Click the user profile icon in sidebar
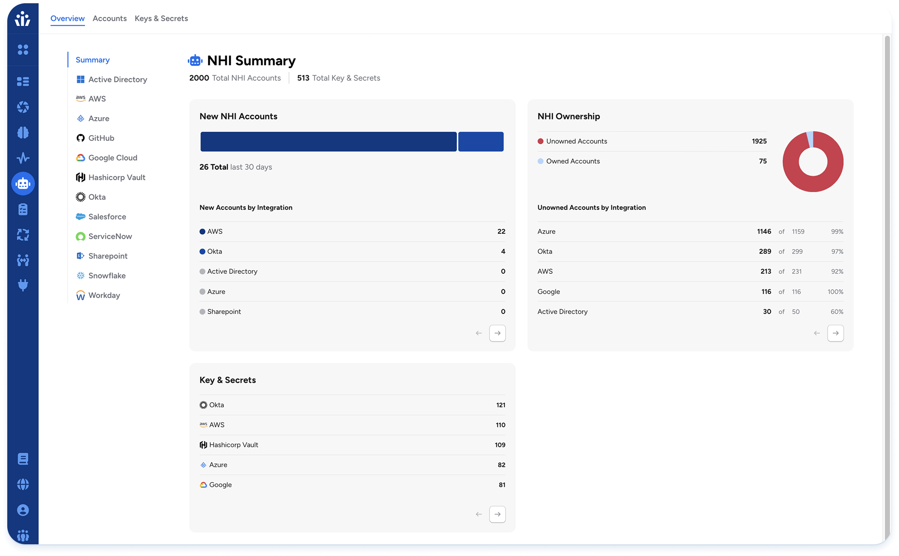This screenshot has height=556, width=899. pyautogui.click(x=23, y=510)
